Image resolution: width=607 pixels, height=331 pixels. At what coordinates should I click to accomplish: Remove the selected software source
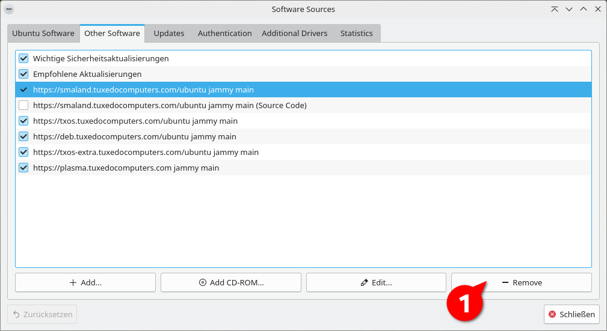522,283
